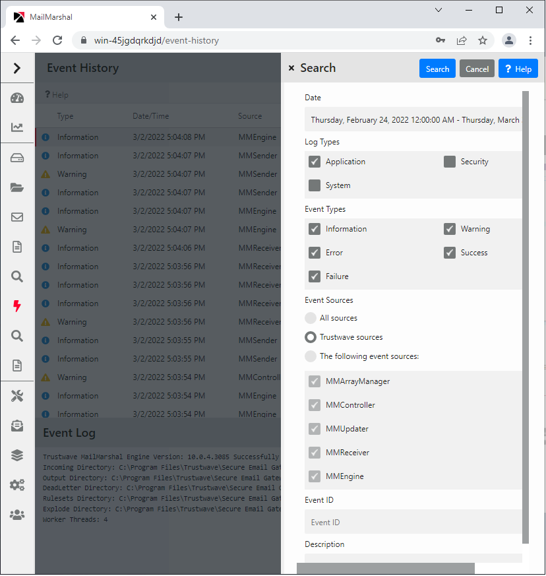Select the All sources radio button

311,318
